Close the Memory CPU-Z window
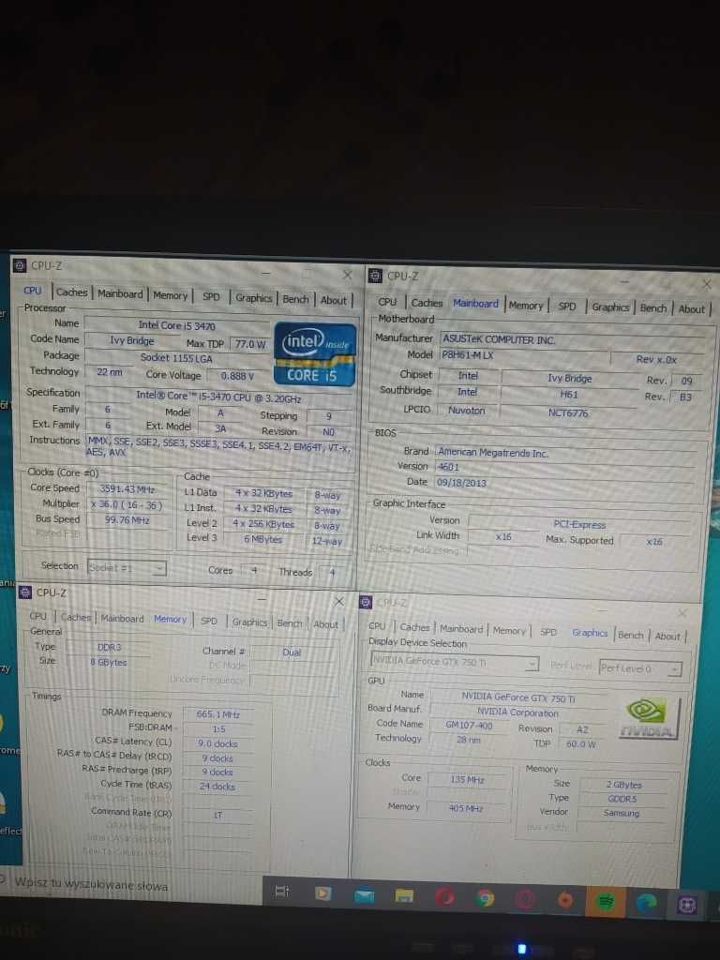This screenshot has width=720, height=960. (338, 601)
